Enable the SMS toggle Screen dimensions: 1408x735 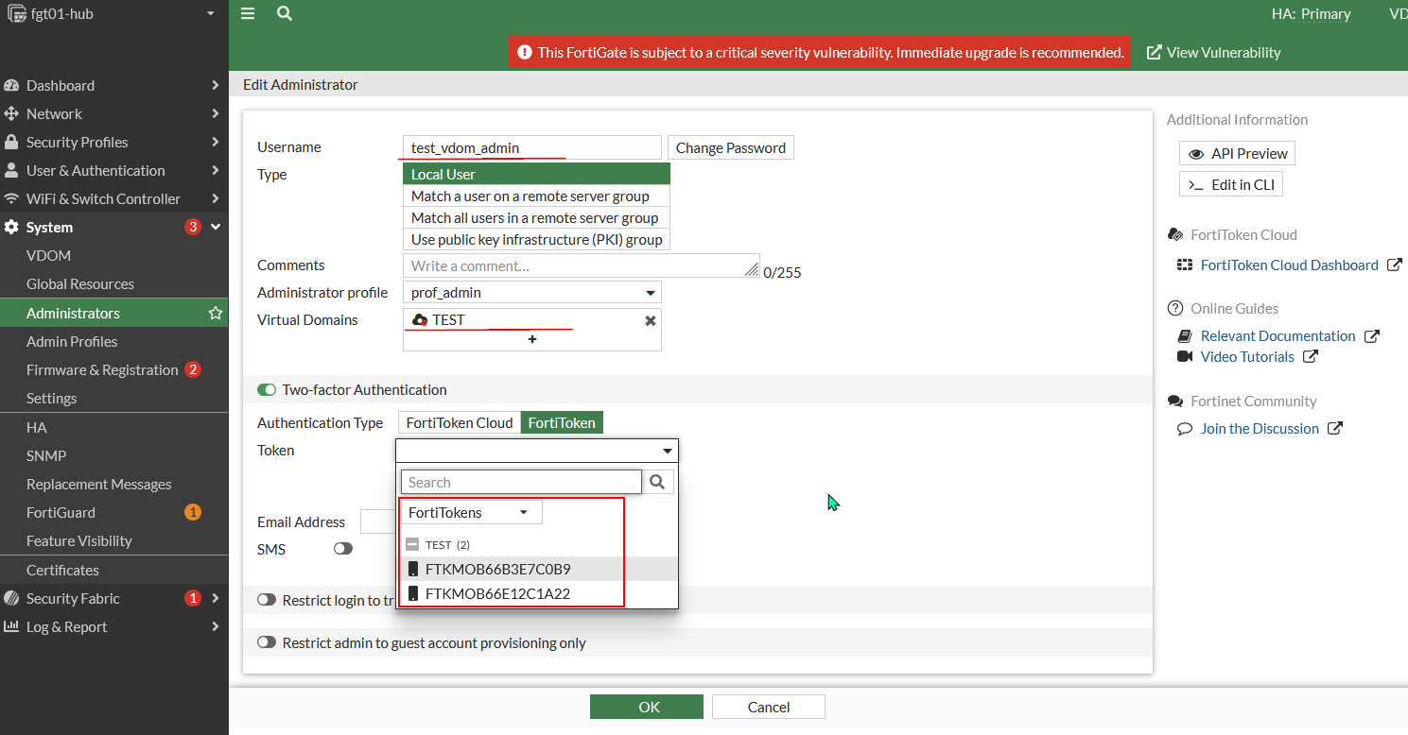point(343,548)
